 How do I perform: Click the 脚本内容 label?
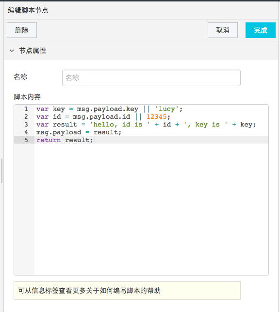(x=27, y=97)
